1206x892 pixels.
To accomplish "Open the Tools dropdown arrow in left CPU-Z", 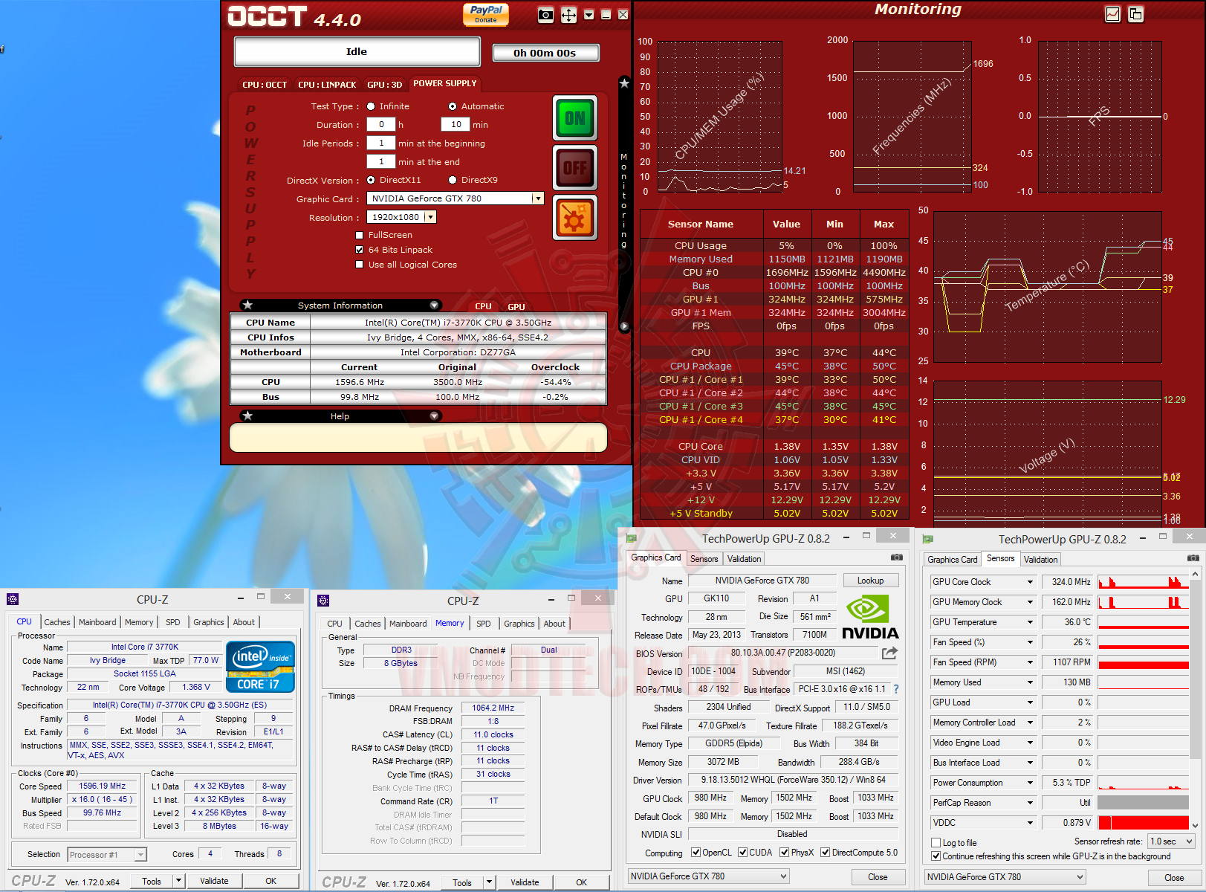I will (x=178, y=881).
